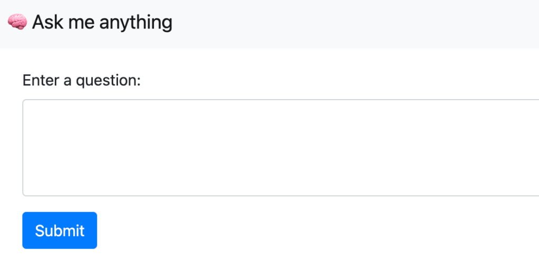Place cursor in the question input field
The height and width of the screenshot is (278, 539).
coord(280,148)
